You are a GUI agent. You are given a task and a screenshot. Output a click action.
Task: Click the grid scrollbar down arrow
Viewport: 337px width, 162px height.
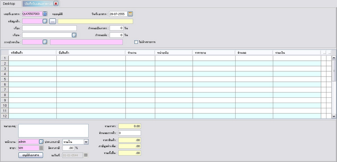pyautogui.click(x=334, y=116)
